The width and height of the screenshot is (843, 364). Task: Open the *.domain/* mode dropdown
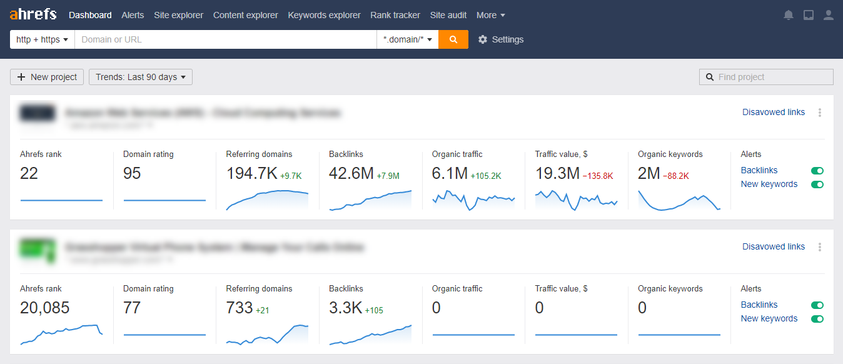pos(408,39)
